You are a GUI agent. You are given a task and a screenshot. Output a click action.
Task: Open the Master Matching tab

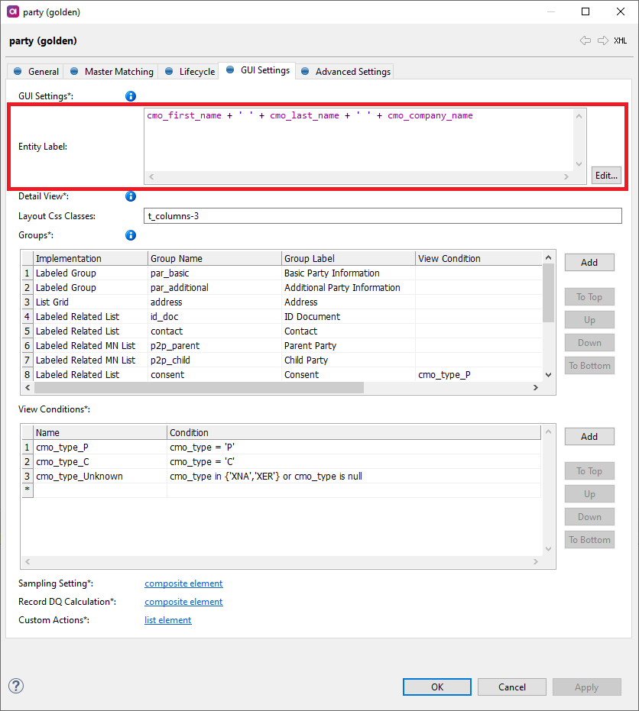(112, 72)
